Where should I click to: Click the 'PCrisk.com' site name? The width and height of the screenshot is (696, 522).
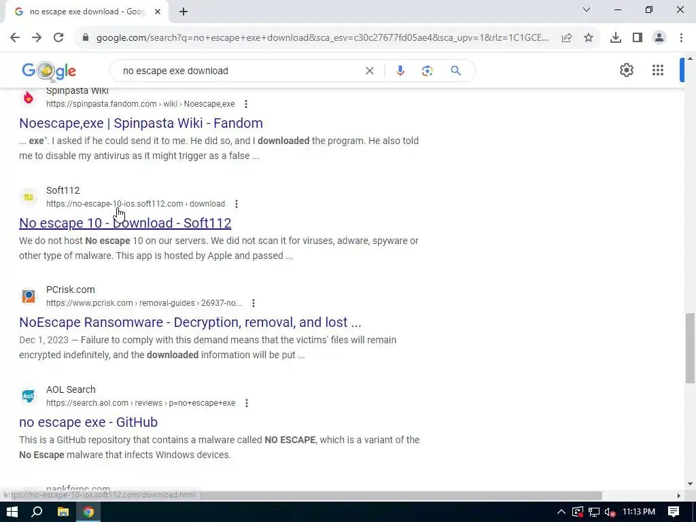point(71,290)
